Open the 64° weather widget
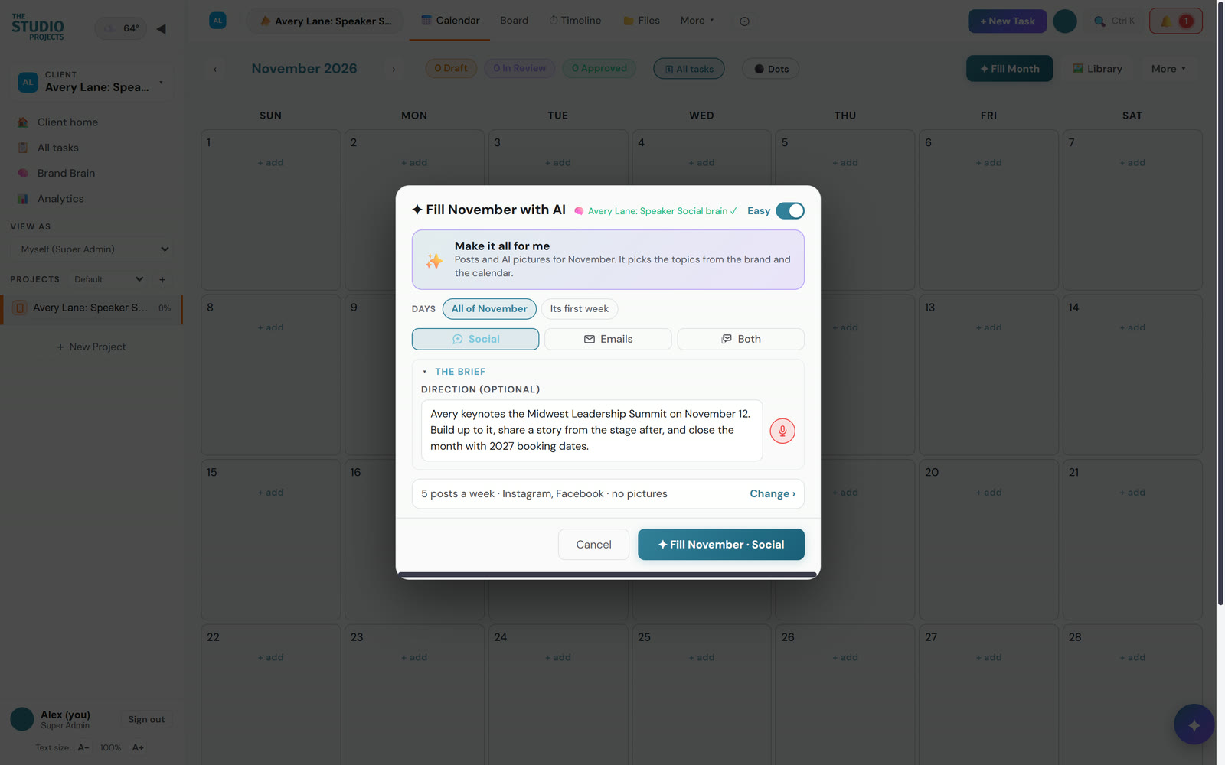Viewport: 1225px width, 765px height. (x=121, y=28)
